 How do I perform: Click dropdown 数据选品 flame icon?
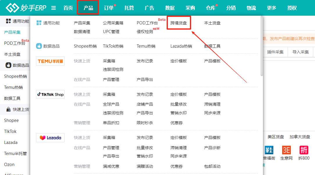click(39, 46)
